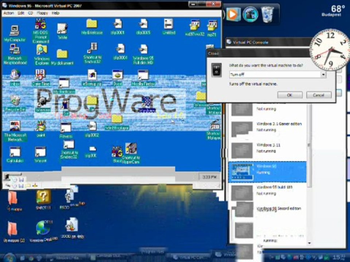Select Windows 95 Full disk HD icon
This screenshot has height=262, width=350.
coord(143,55)
